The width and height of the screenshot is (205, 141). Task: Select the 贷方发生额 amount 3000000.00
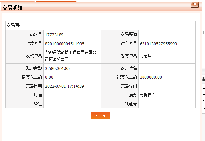coord(151,77)
